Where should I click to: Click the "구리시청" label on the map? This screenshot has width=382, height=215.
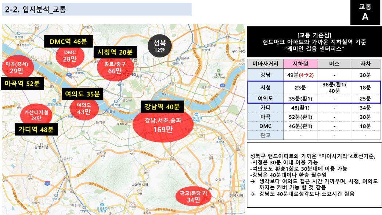(238, 51)
